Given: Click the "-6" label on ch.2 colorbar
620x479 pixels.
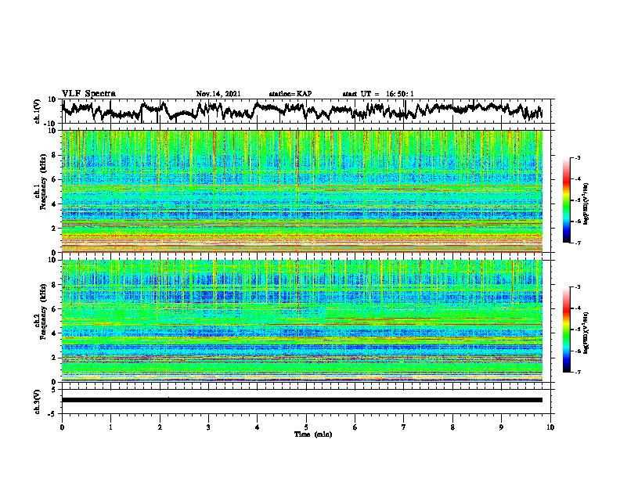Looking at the screenshot, I should point(577,351).
